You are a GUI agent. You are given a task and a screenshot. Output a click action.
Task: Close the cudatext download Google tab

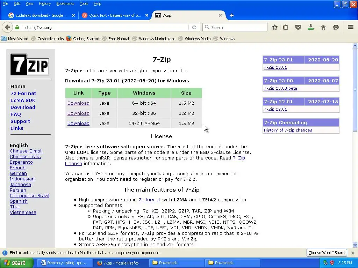tap(73, 15)
